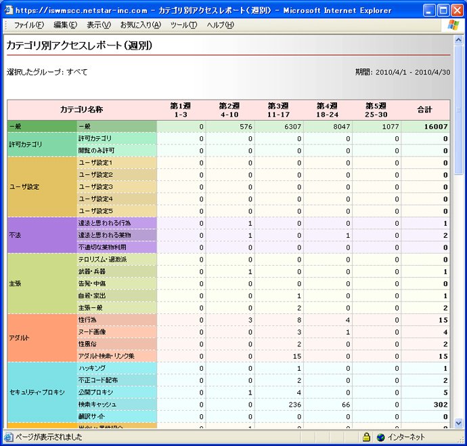Image resolution: width=467 pixels, height=446 pixels.
Task: Maximize the Internet Explorer window
Action: pos(443,11)
